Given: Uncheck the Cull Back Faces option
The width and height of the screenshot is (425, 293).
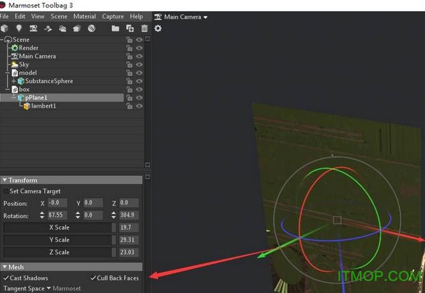Looking at the screenshot, I should 93,278.
